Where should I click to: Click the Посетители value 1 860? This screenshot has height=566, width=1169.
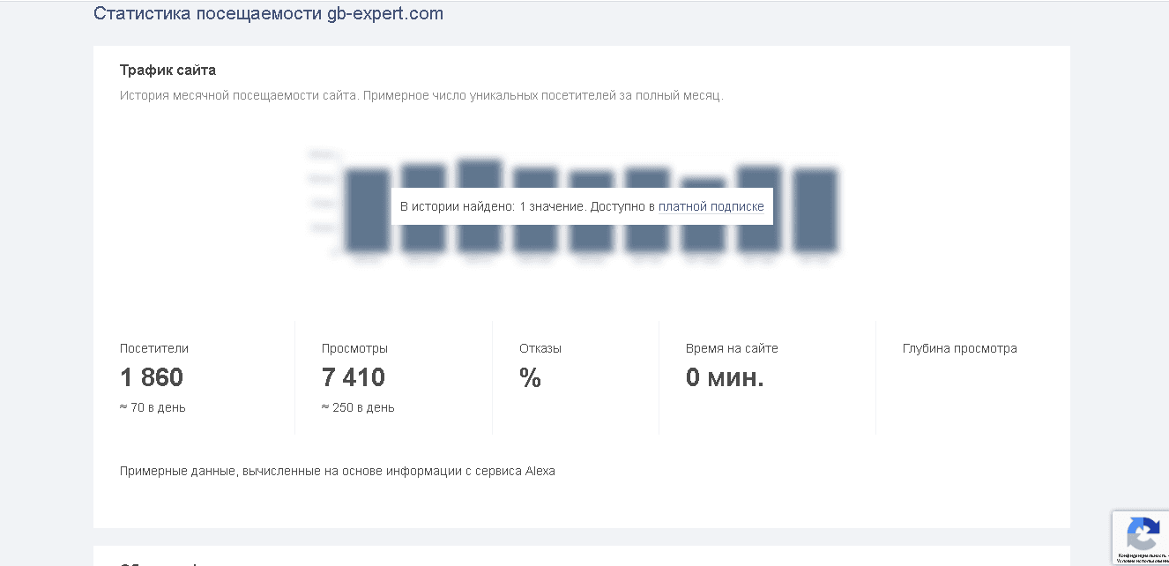click(152, 377)
